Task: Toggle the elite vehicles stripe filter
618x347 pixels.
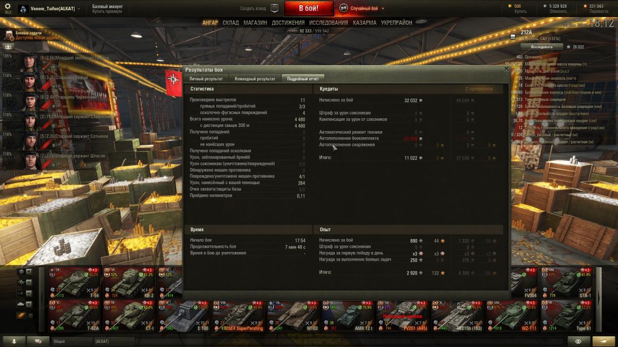Action: coord(21,315)
